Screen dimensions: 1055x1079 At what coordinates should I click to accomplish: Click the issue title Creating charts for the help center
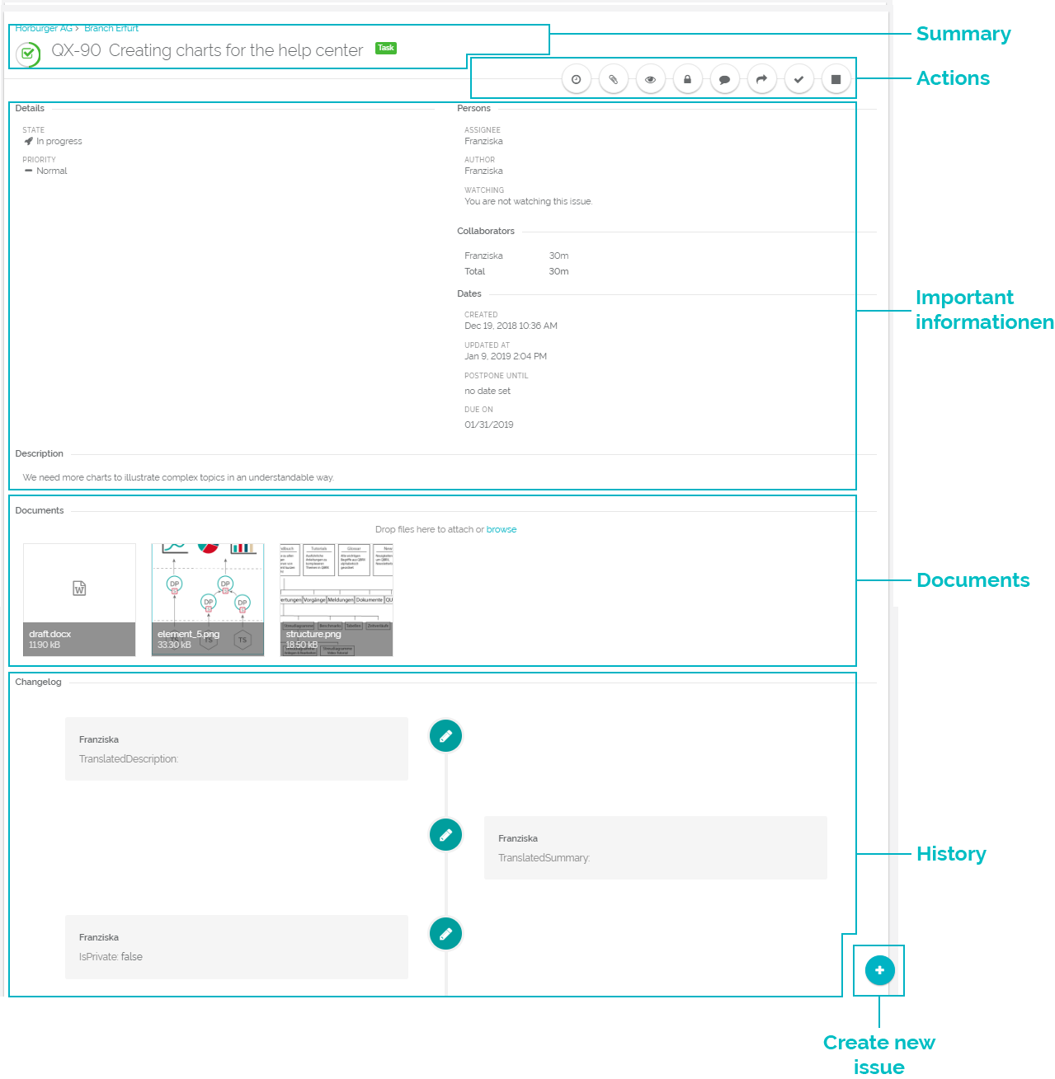coord(236,50)
